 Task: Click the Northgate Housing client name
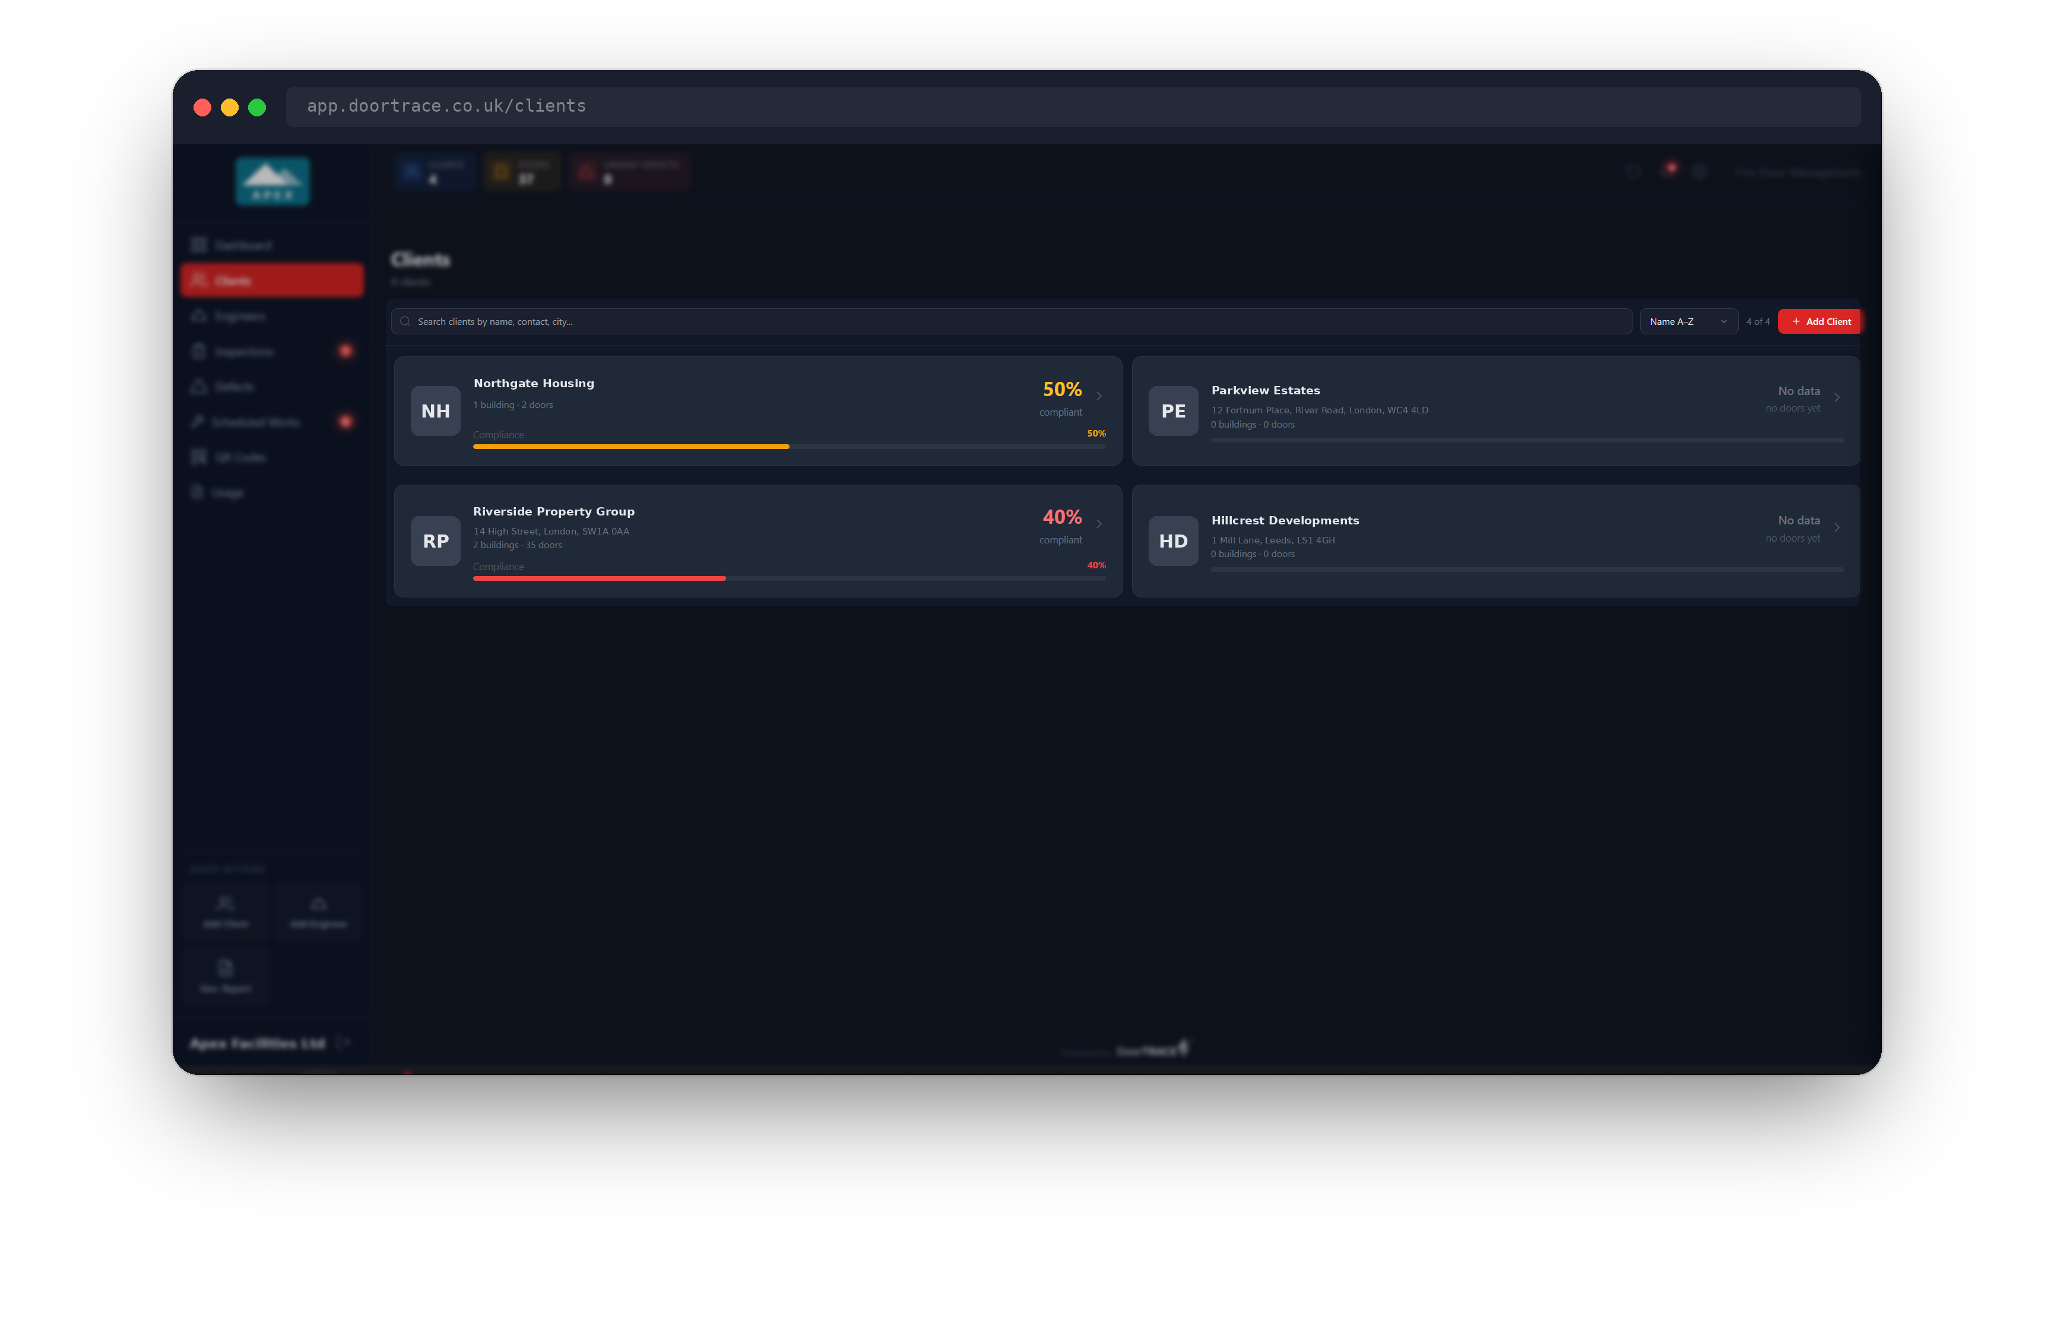(x=533, y=383)
